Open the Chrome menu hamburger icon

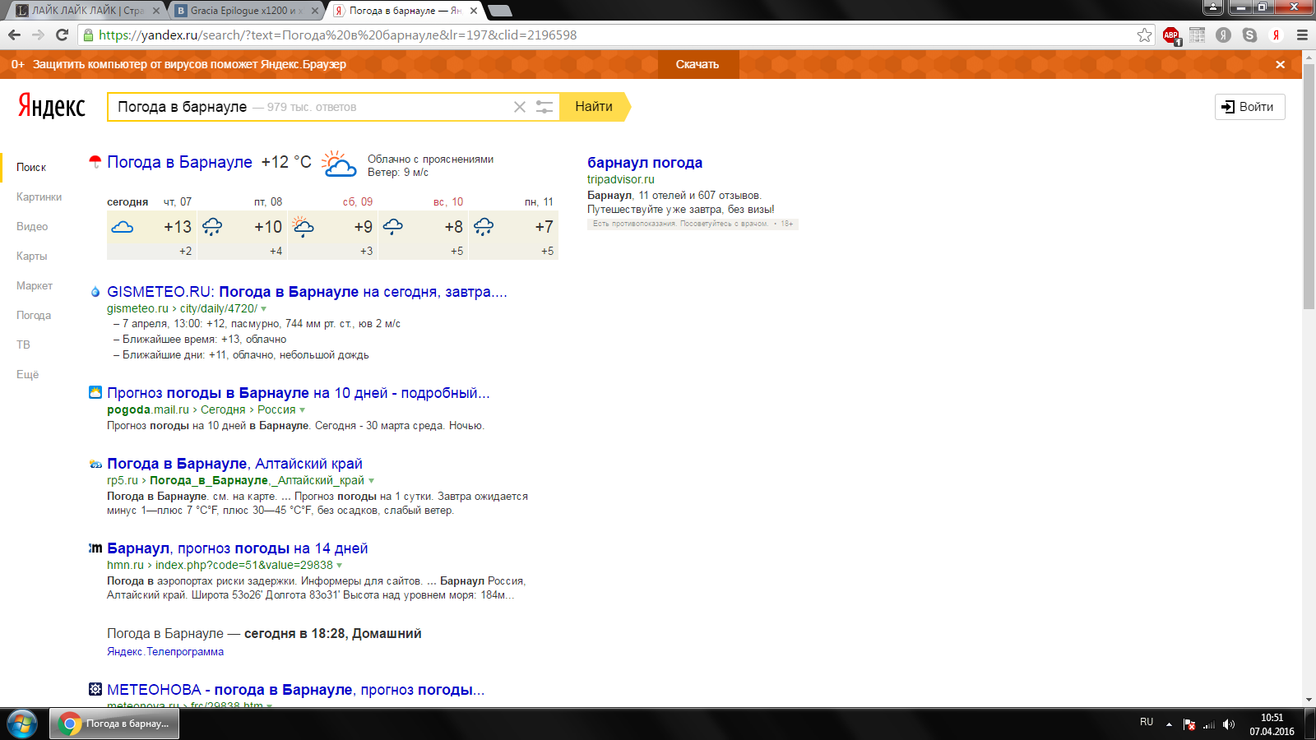click(1302, 35)
